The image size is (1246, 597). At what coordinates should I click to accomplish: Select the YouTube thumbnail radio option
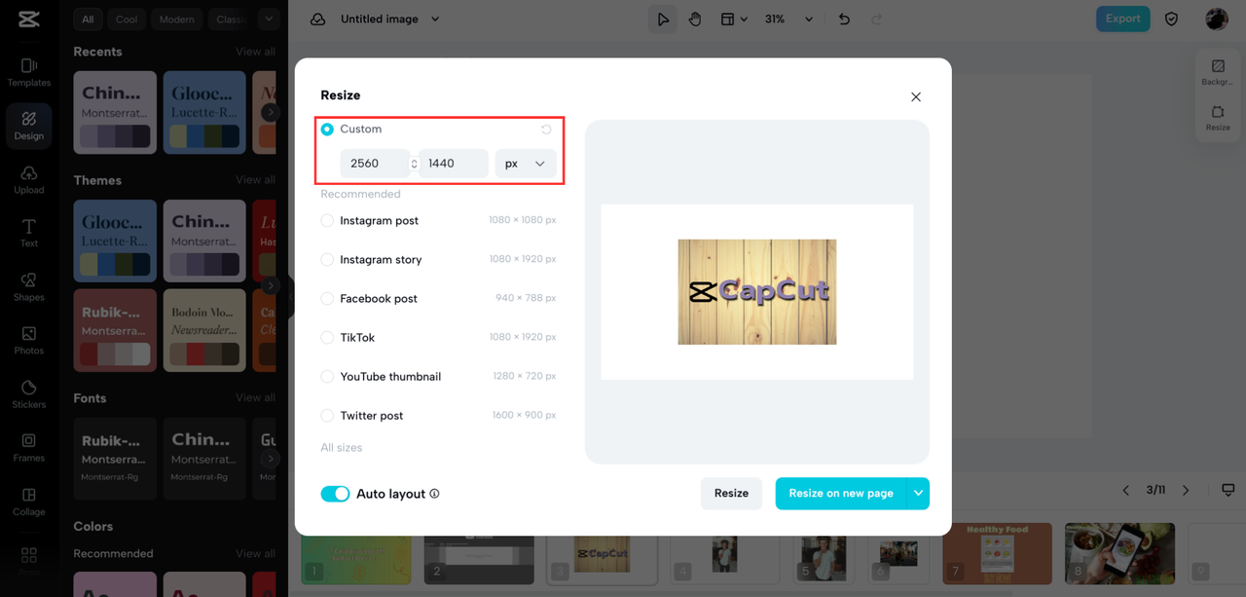[x=327, y=376]
